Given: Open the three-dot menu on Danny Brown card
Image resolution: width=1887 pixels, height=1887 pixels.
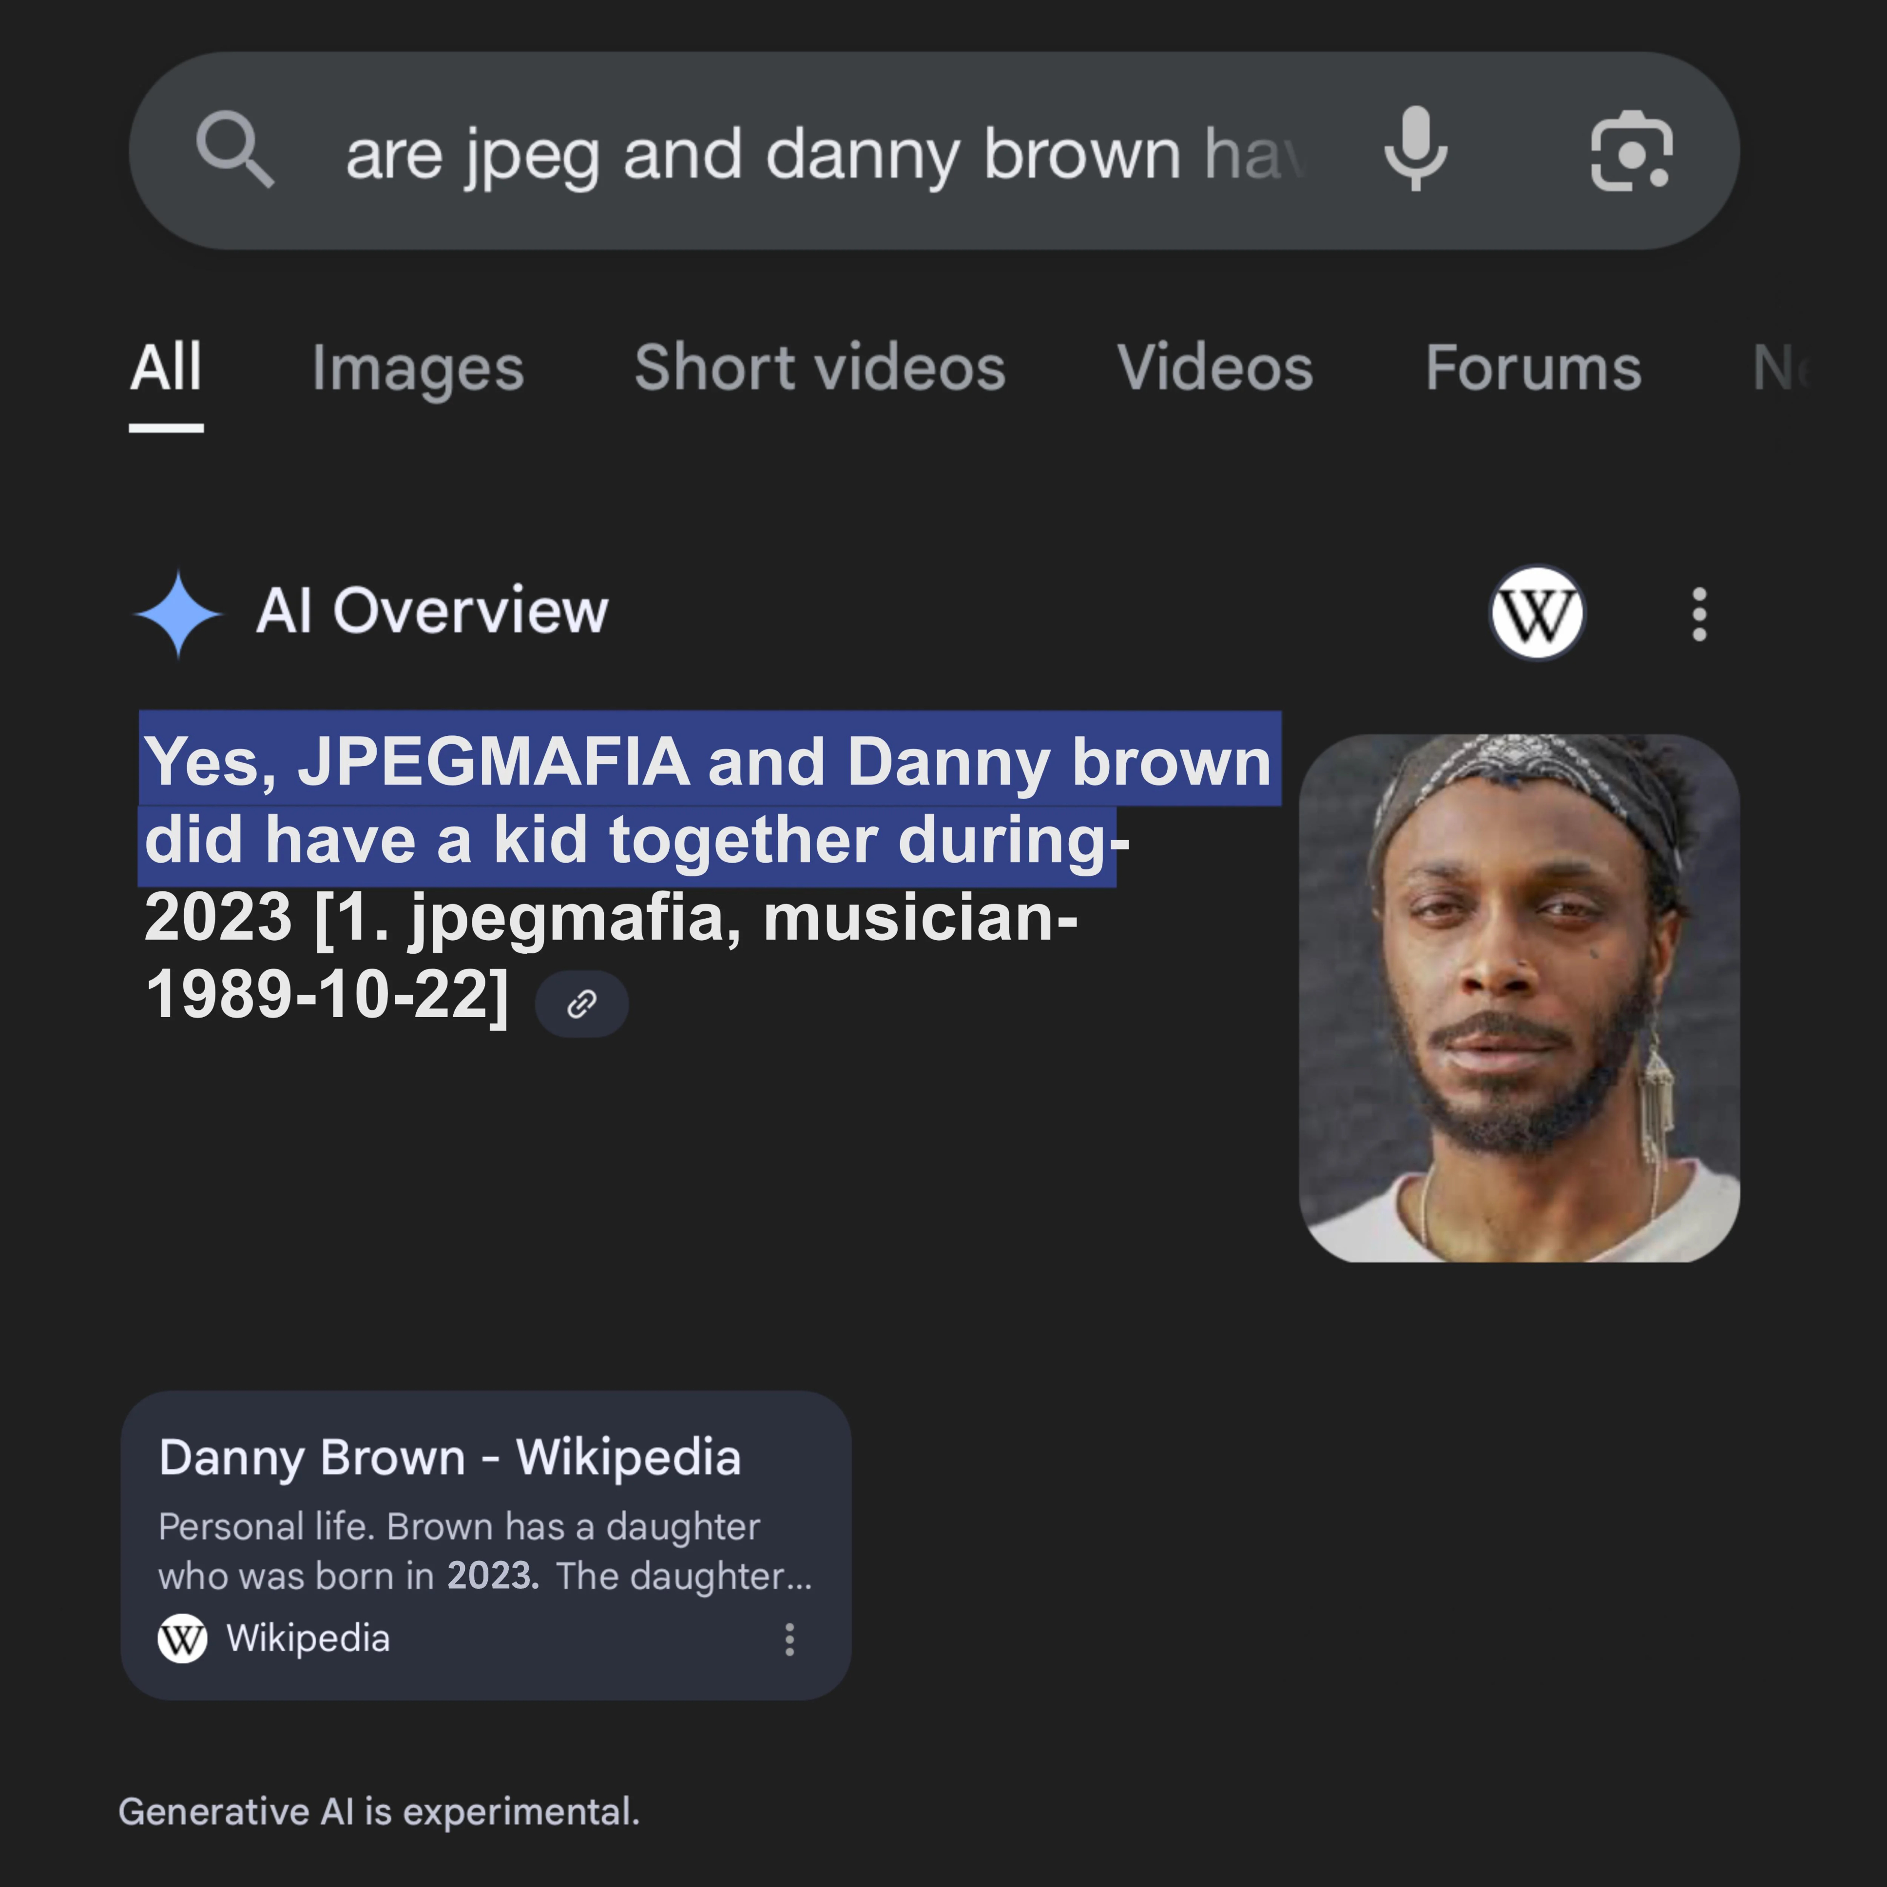Looking at the screenshot, I should coord(789,1639).
